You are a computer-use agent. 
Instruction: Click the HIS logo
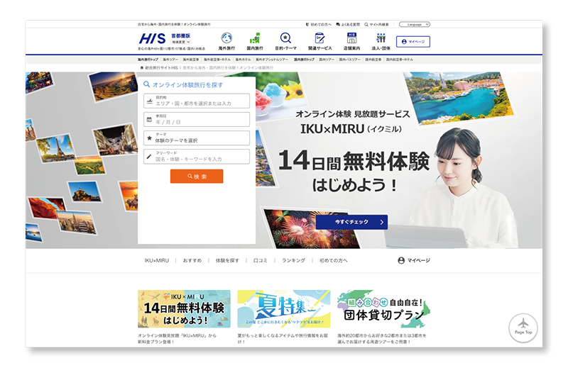point(152,38)
